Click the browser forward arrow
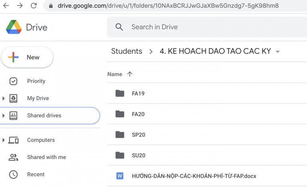This screenshot has width=307, height=187. point(20,6)
